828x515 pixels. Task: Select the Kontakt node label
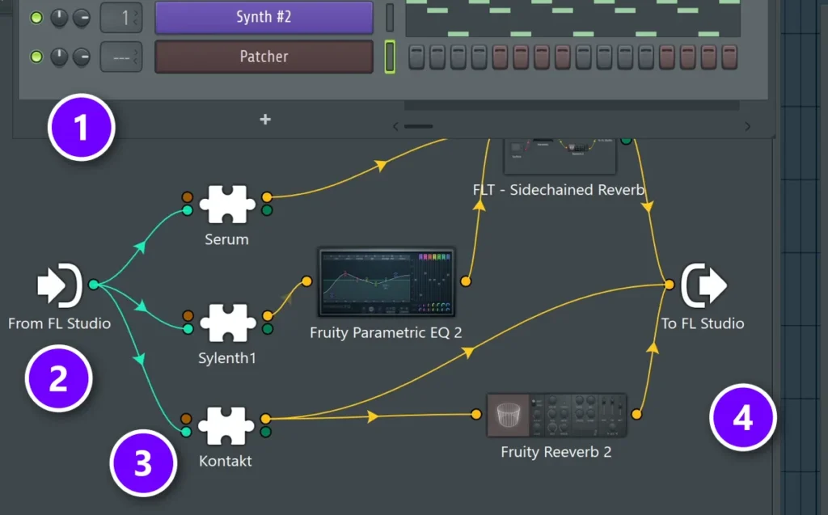click(226, 461)
